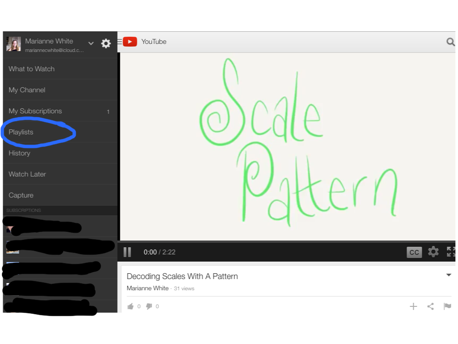Click the video progress bar
The image size is (458, 344).
click(x=286, y=241)
